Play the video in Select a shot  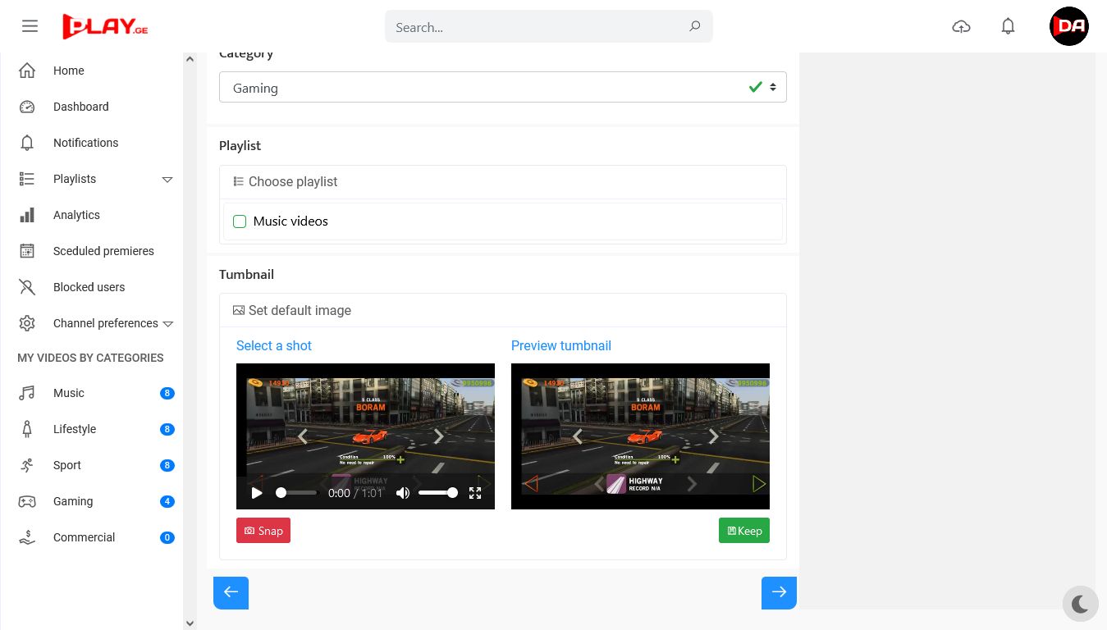pos(257,493)
